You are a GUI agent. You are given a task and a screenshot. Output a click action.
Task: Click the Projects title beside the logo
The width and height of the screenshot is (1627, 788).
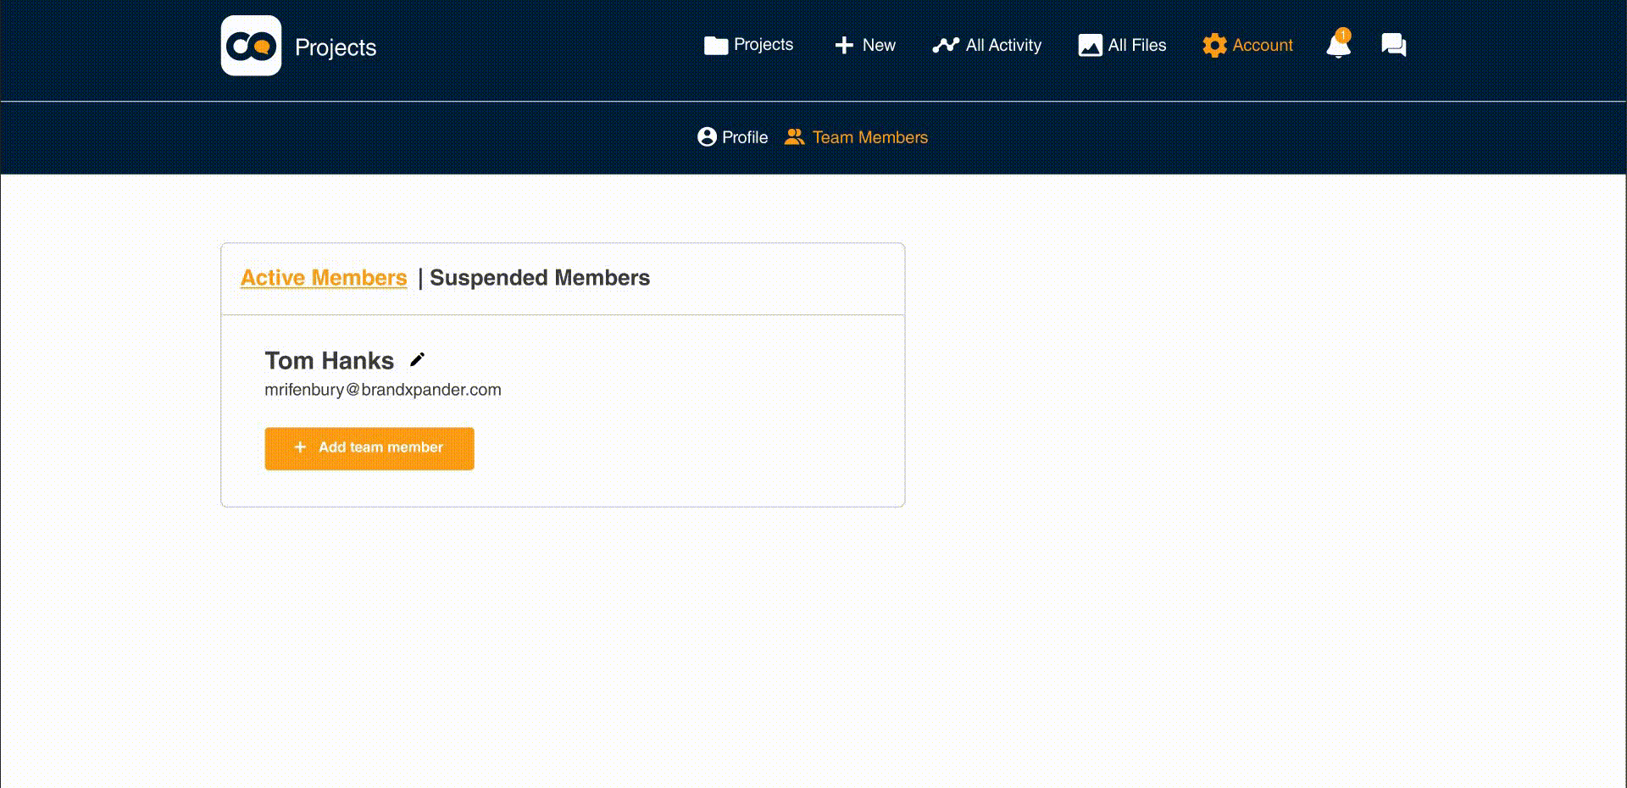pos(336,47)
